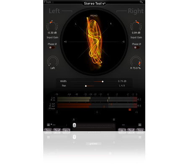Click the A label above morph slider

74,119
